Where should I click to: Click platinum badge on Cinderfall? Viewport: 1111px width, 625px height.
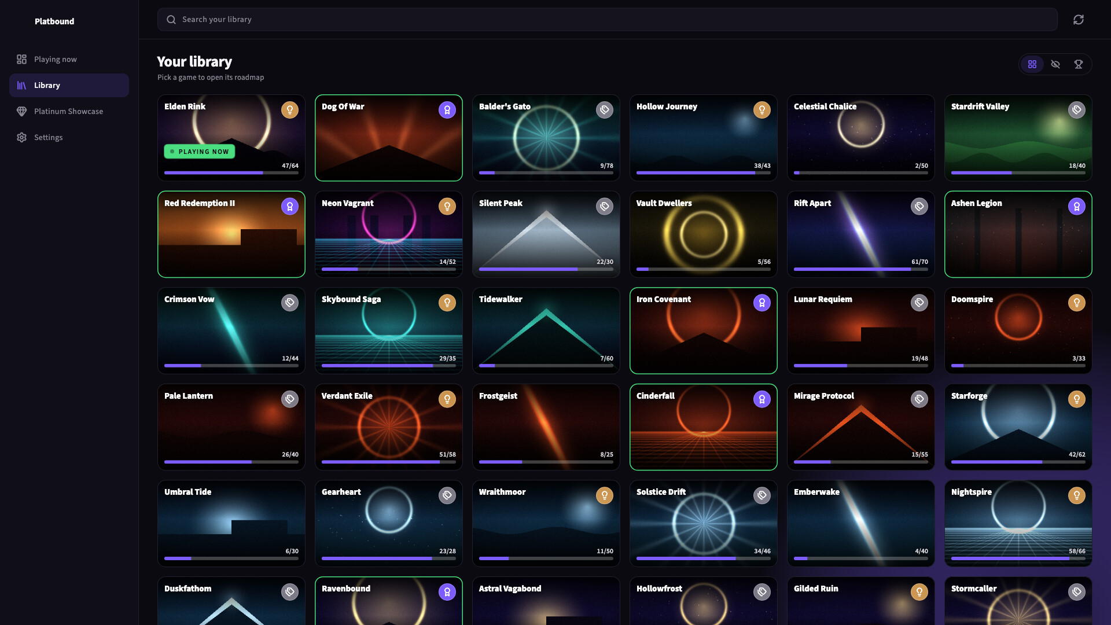[x=762, y=399]
